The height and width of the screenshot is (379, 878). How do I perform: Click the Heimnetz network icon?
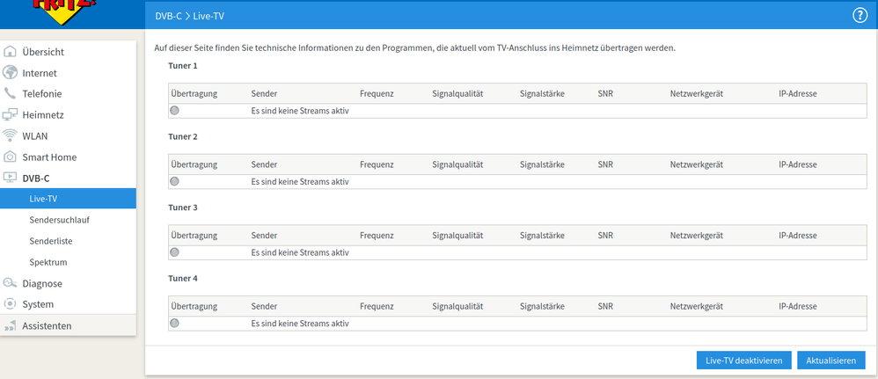(11, 114)
